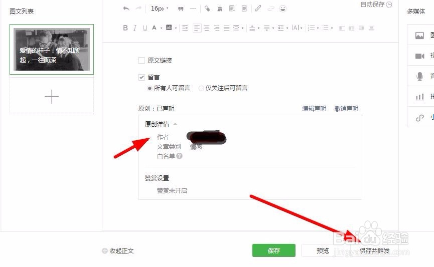Toggle italic formatting

click(x=135, y=28)
